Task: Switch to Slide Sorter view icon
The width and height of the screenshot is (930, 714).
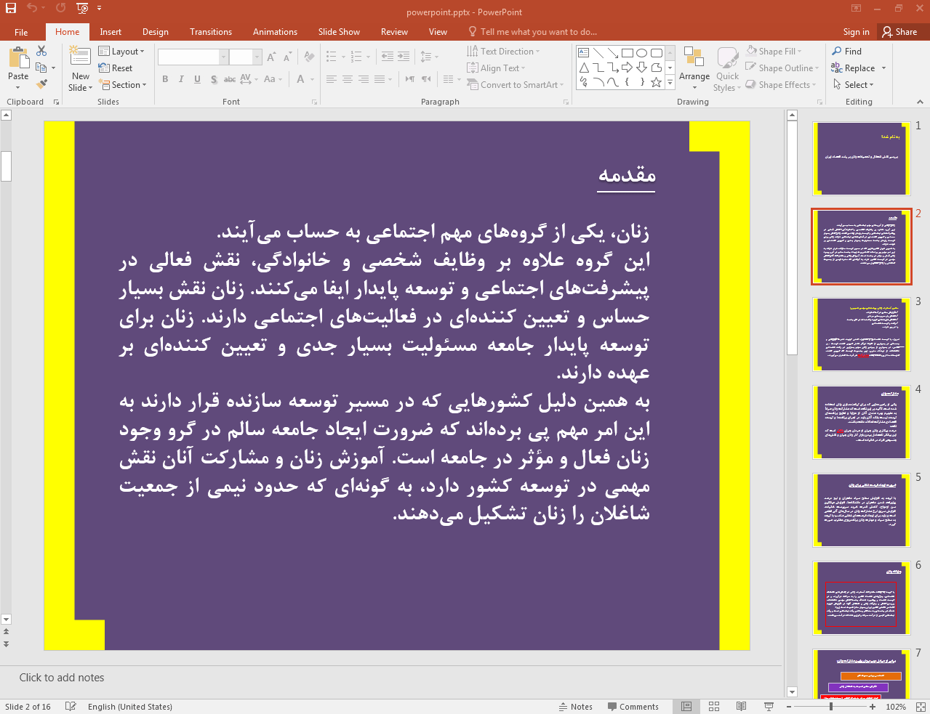Action: 714,707
